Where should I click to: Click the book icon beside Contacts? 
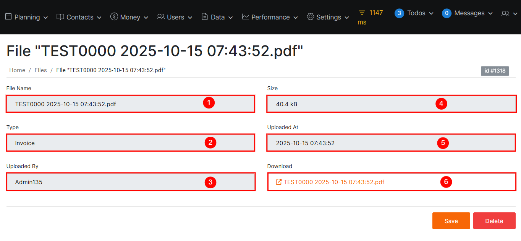click(60, 17)
